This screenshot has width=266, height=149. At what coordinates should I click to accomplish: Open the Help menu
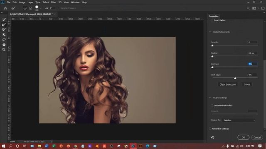(x=84, y=2)
